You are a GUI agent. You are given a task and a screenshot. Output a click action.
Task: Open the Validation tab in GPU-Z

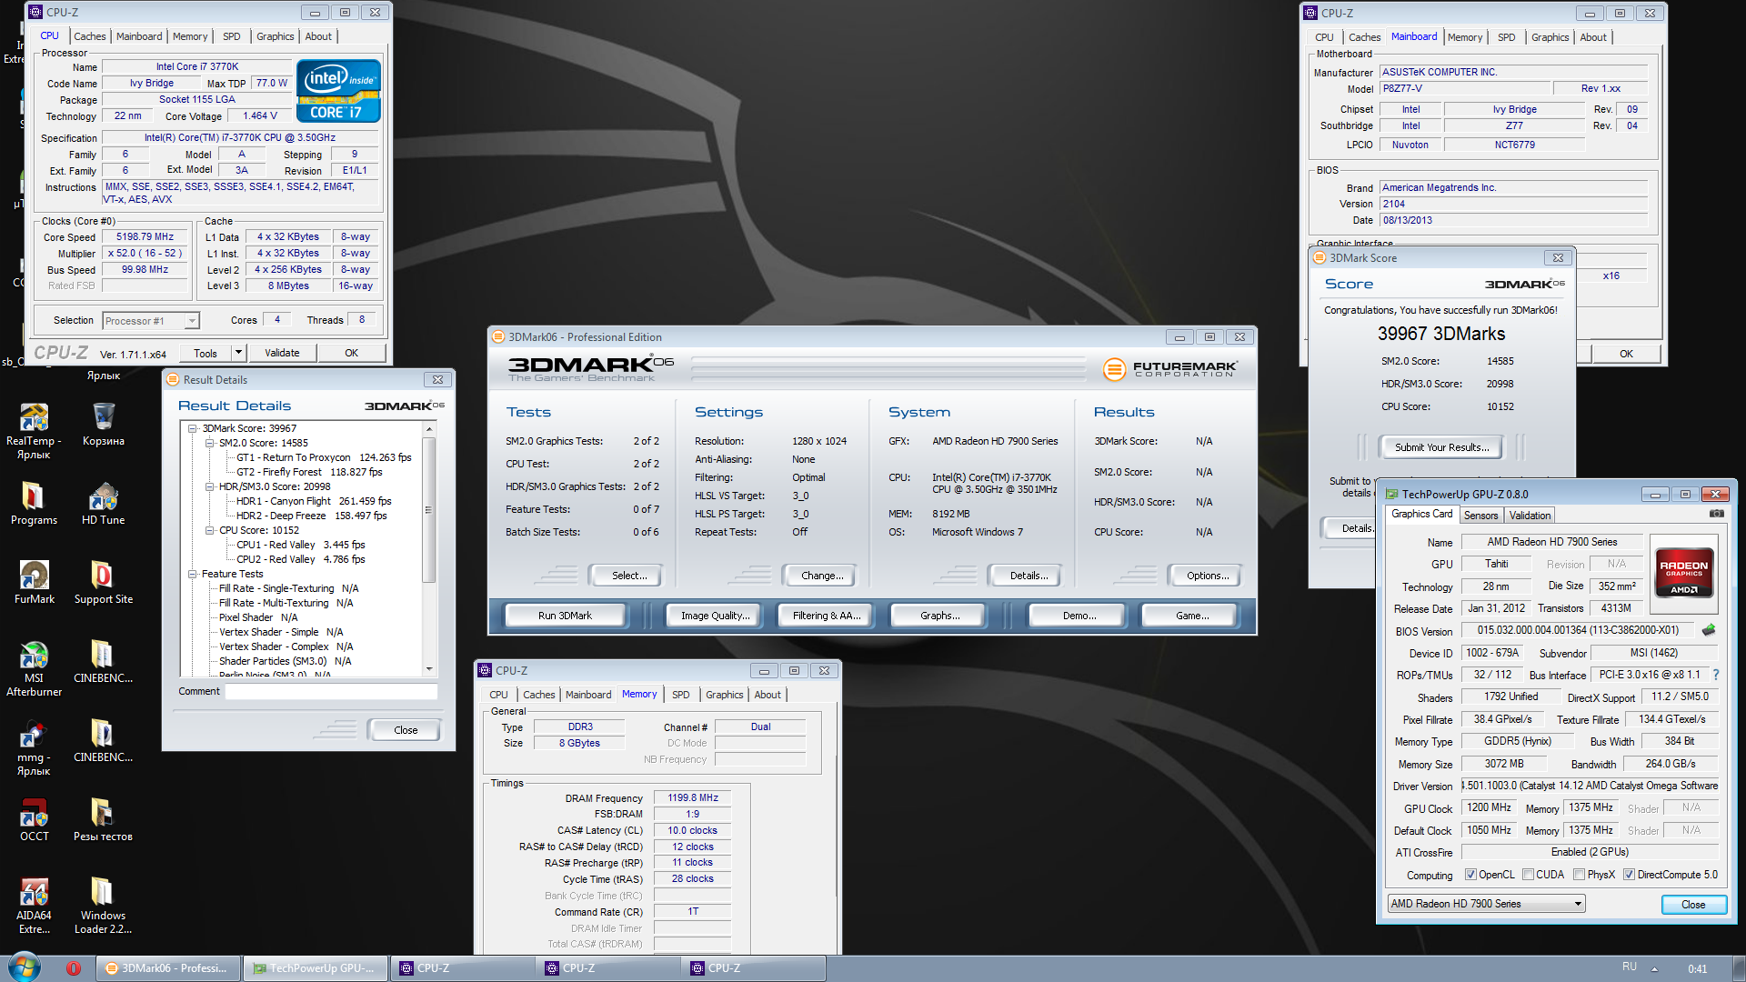(1530, 516)
